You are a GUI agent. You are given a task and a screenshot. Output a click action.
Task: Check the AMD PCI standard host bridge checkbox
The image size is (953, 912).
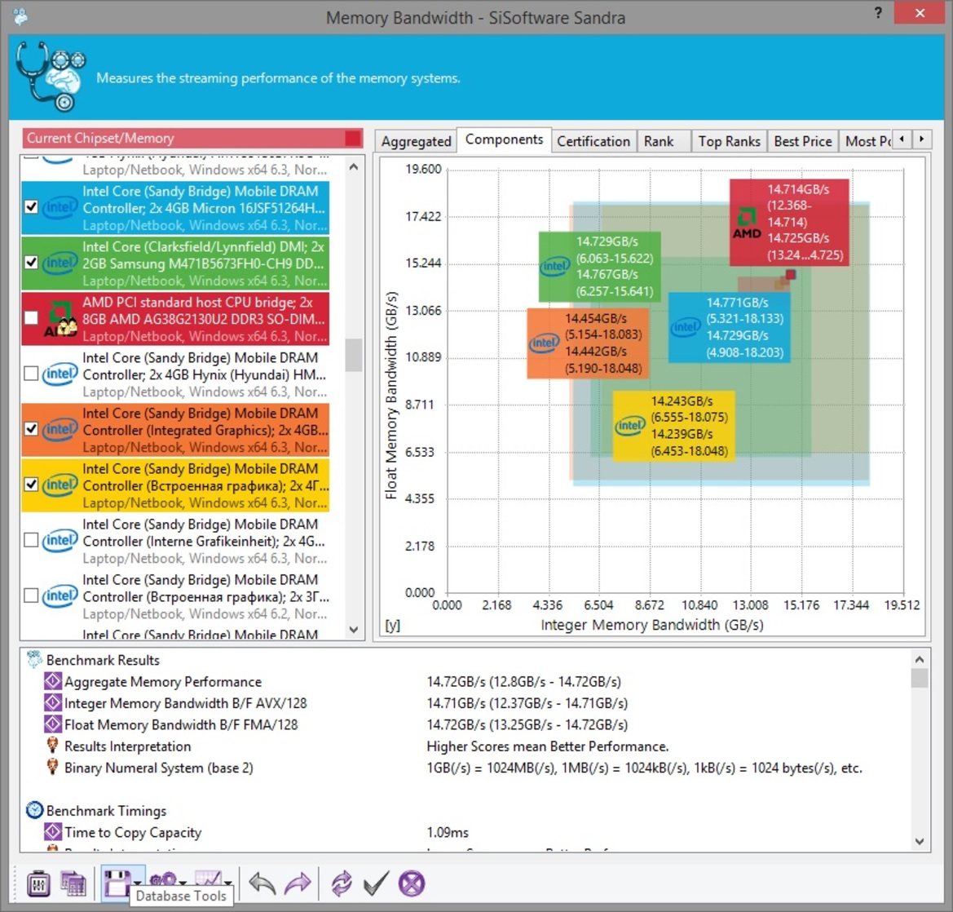[31, 318]
